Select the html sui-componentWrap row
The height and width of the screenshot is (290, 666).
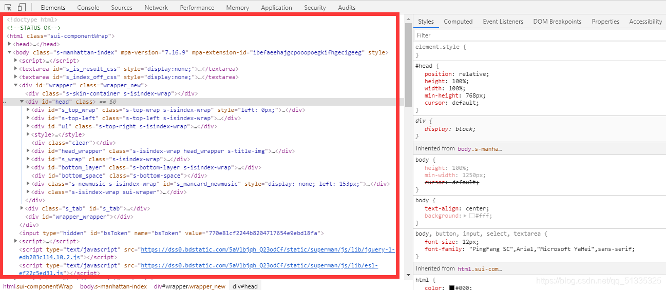pyautogui.click(x=61, y=36)
